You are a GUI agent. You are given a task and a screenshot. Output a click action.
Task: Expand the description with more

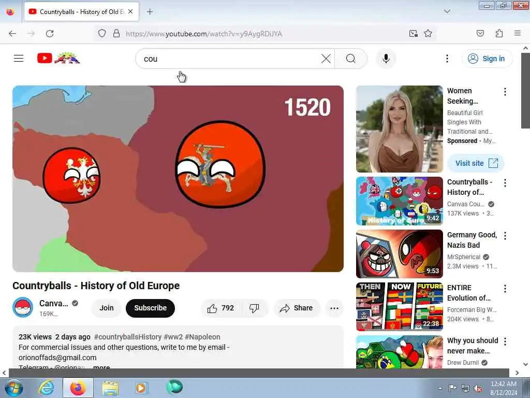click(x=101, y=367)
